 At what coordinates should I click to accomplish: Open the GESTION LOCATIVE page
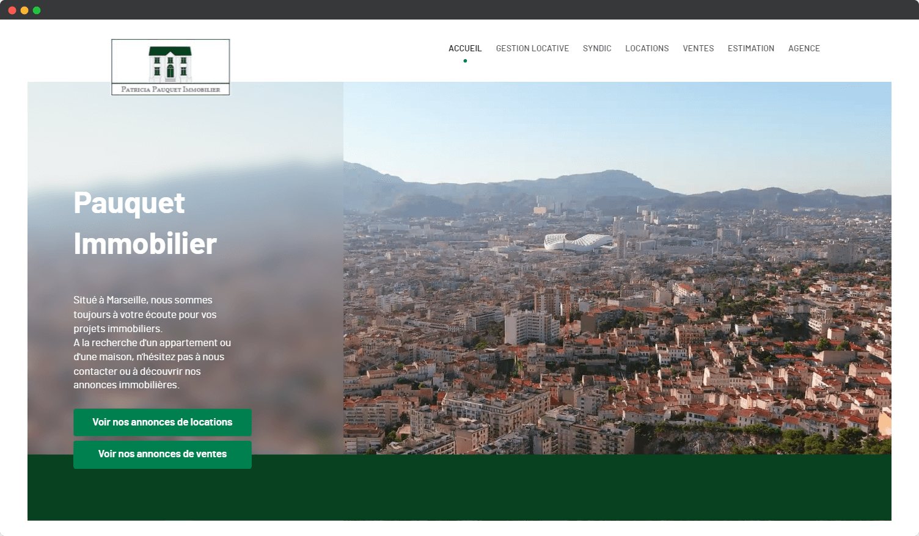pyautogui.click(x=532, y=48)
